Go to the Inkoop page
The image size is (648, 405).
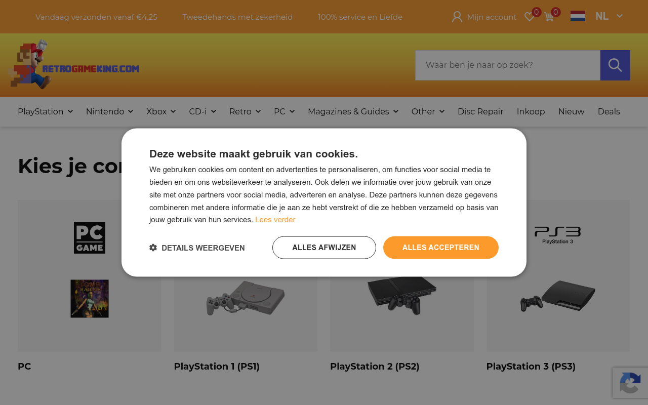point(531,111)
